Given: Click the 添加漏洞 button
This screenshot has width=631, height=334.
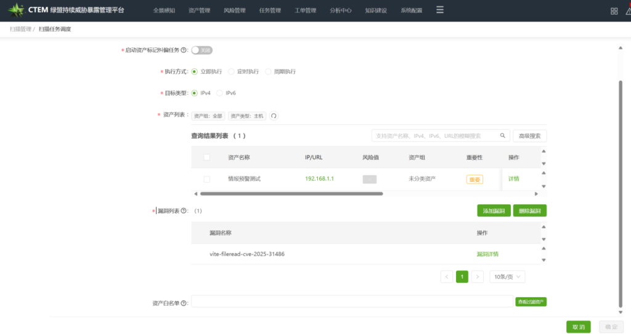Looking at the screenshot, I should 494,211.
